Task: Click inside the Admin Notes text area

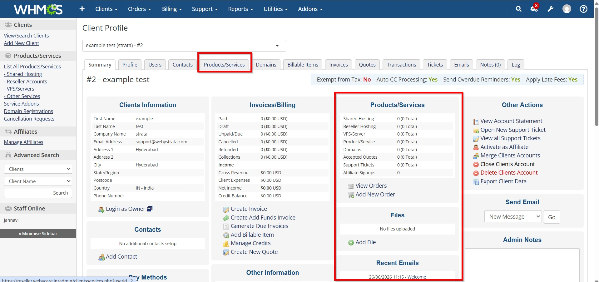Action: [x=522, y=265]
